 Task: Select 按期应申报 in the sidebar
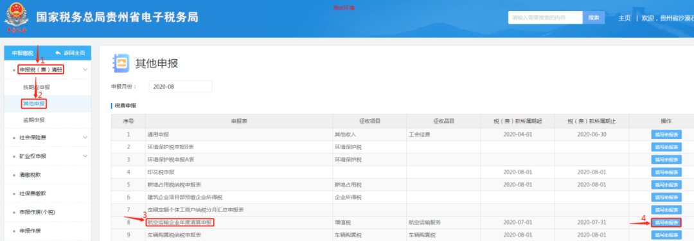click(x=37, y=87)
